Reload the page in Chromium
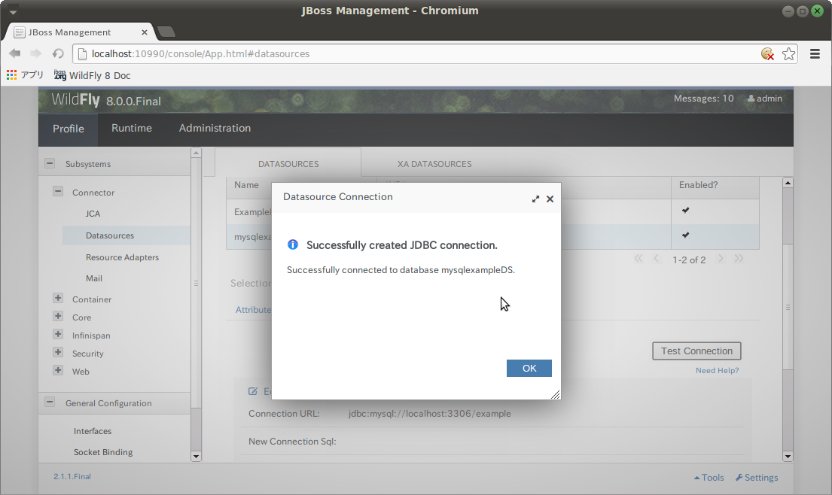Image resolution: width=832 pixels, height=495 pixels. point(58,53)
